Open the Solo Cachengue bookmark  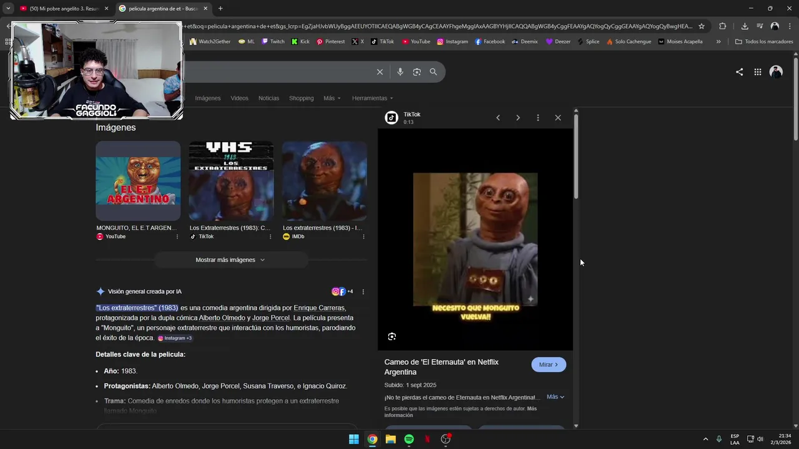point(629,42)
